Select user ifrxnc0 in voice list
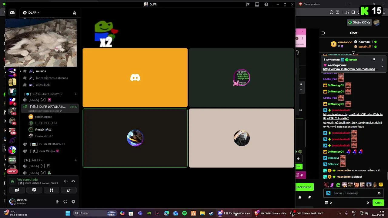The height and width of the screenshot is (218, 388). 39,130
